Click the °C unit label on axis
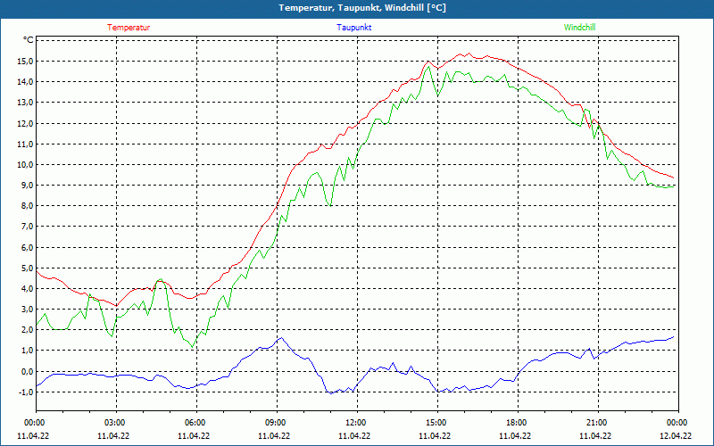 click(29, 40)
